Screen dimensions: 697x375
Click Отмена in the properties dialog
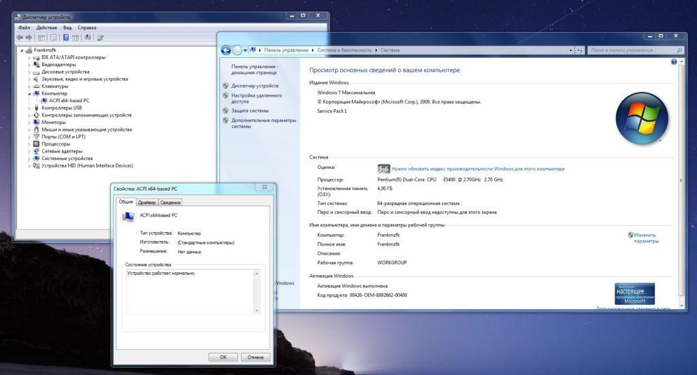point(256,357)
